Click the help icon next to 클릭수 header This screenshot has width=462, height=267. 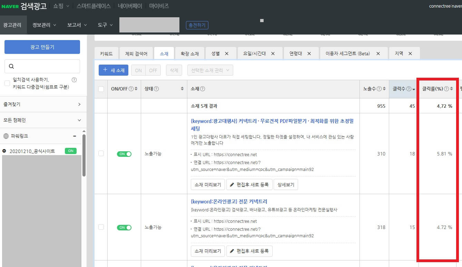pos(408,89)
